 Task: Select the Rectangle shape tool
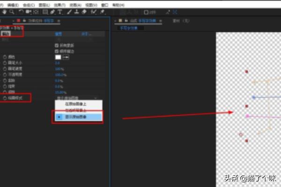tap(45, 12)
